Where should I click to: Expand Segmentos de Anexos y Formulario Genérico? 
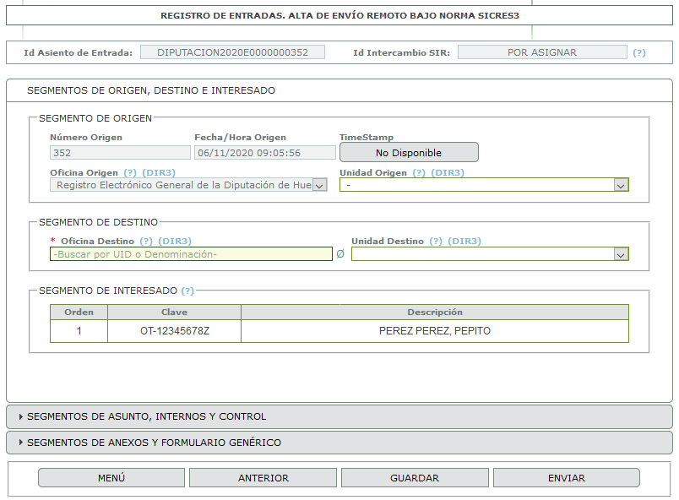click(x=339, y=443)
